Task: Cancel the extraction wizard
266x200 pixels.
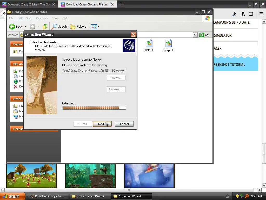Action: coord(124,124)
